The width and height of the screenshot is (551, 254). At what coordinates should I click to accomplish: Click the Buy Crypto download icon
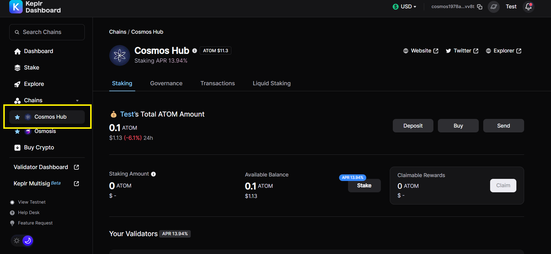pyautogui.click(x=17, y=148)
